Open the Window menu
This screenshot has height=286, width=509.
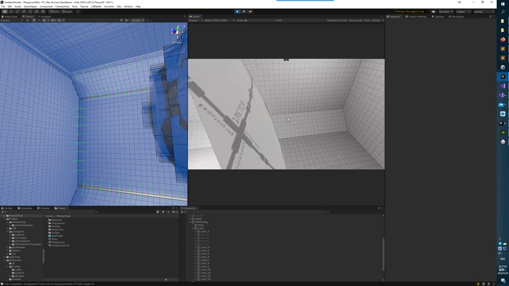(x=128, y=7)
